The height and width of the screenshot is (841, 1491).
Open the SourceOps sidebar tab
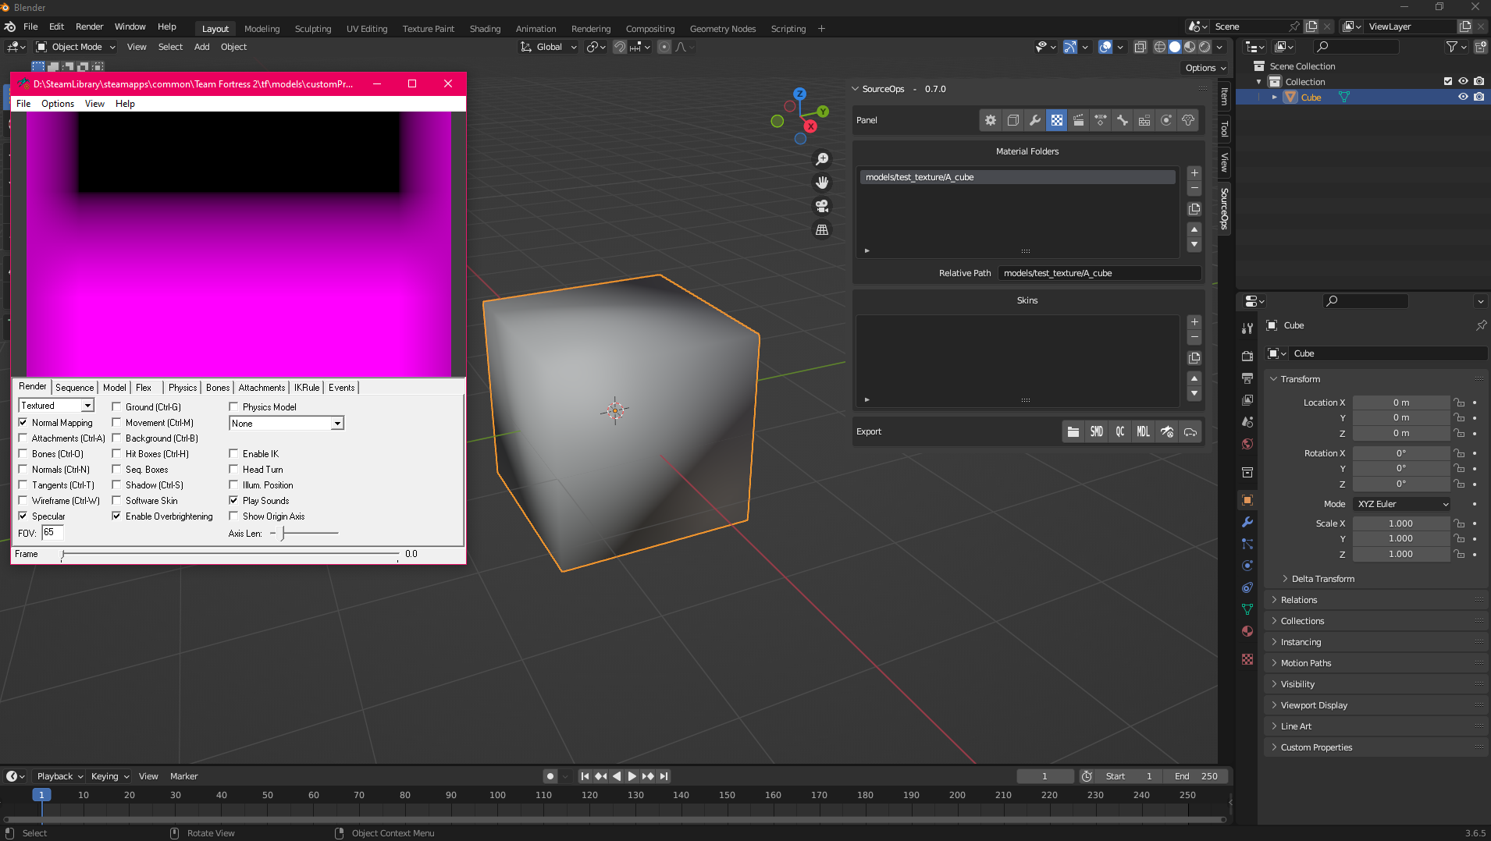1224,208
